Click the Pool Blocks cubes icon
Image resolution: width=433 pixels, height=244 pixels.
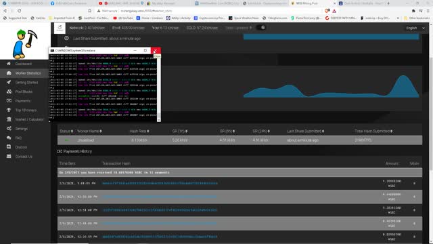tap(9, 91)
